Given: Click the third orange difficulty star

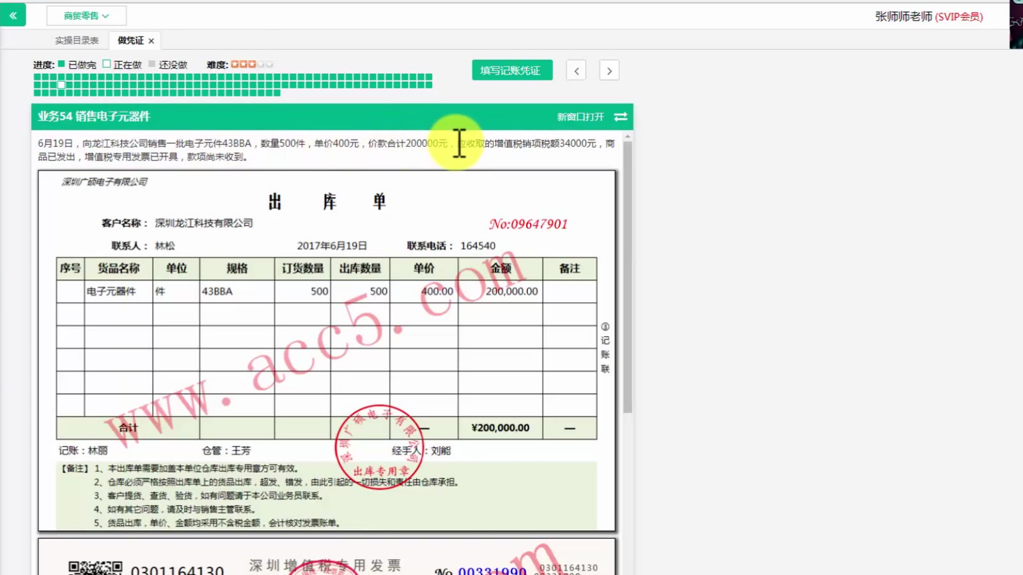Looking at the screenshot, I should pos(252,65).
